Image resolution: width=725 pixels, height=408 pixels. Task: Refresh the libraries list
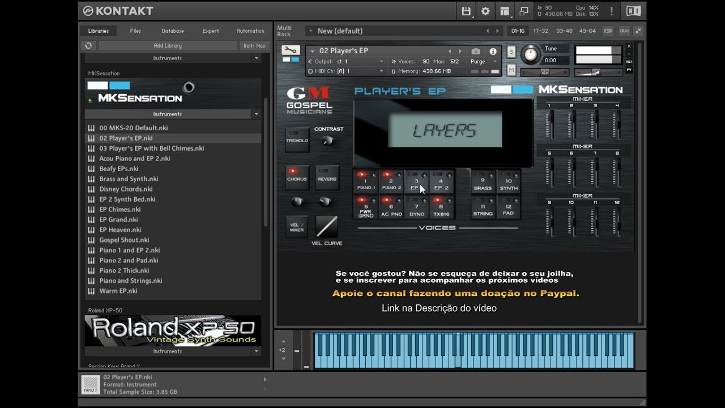pos(88,45)
